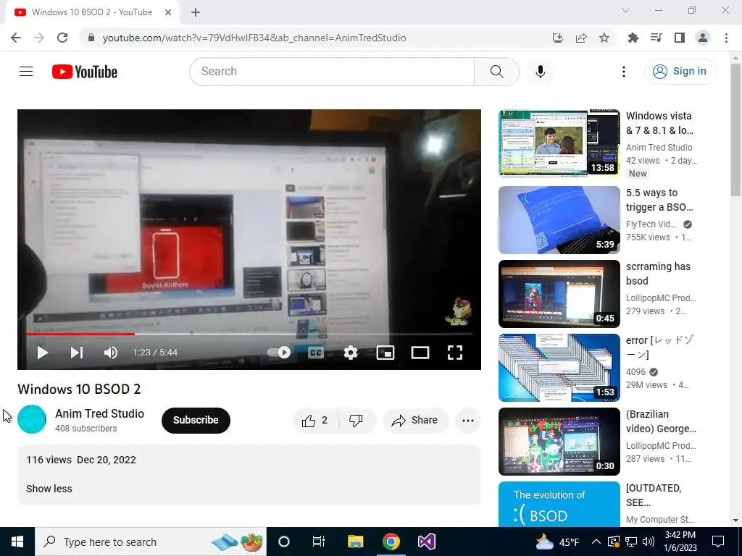The height and width of the screenshot is (556, 742).
Task: Mute the video volume speaker icon
Action: pos(111,353)
